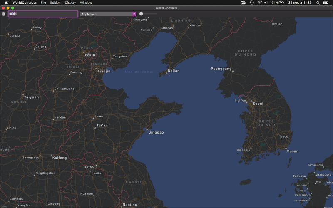Open the File menu
This screenshot has height=208, width=333.
(43, 2)
